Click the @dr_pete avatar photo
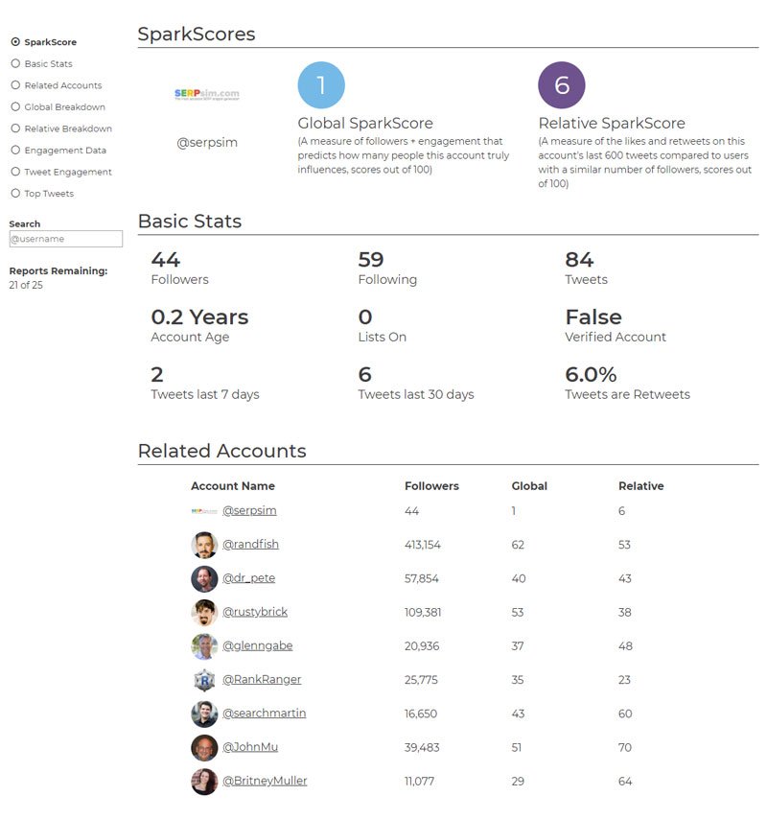The width and height of the screenshot is (767, 819). pos(204,578)
